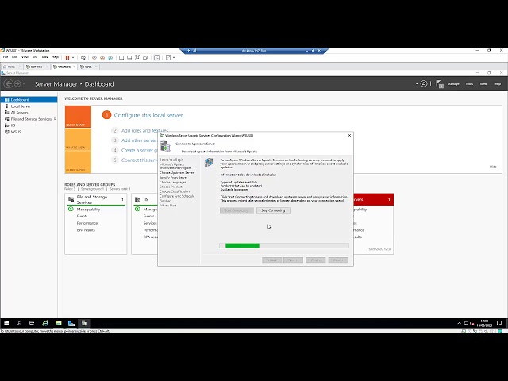This screenshot has width=508, height=381.
Task: Click the Choose Upstream Server wizard step
Action: [176, 173]
